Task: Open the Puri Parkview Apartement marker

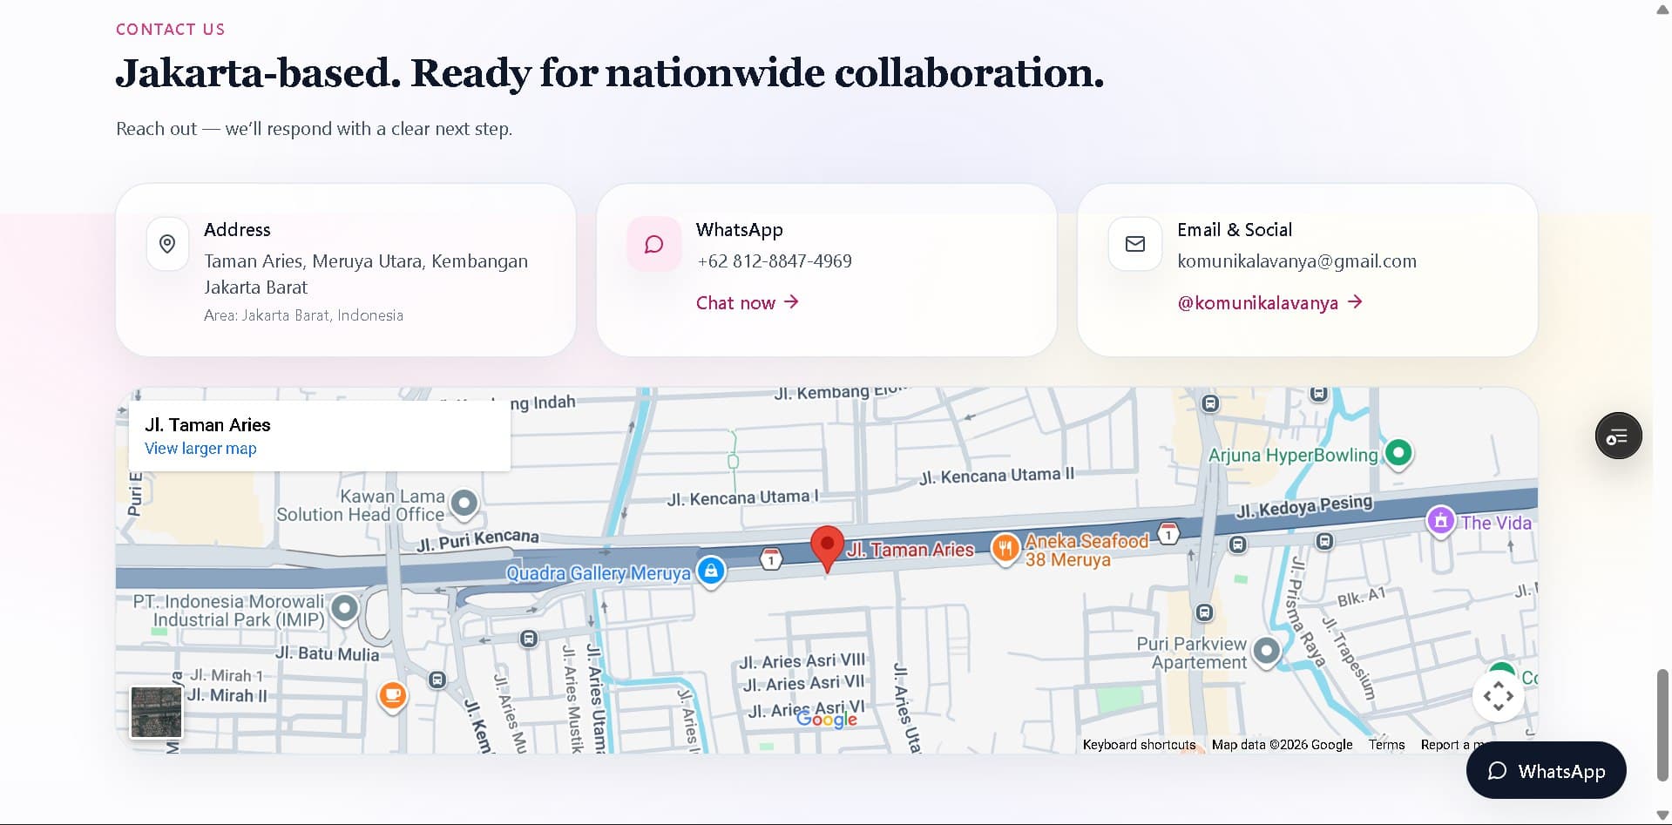Action: 1265,650
